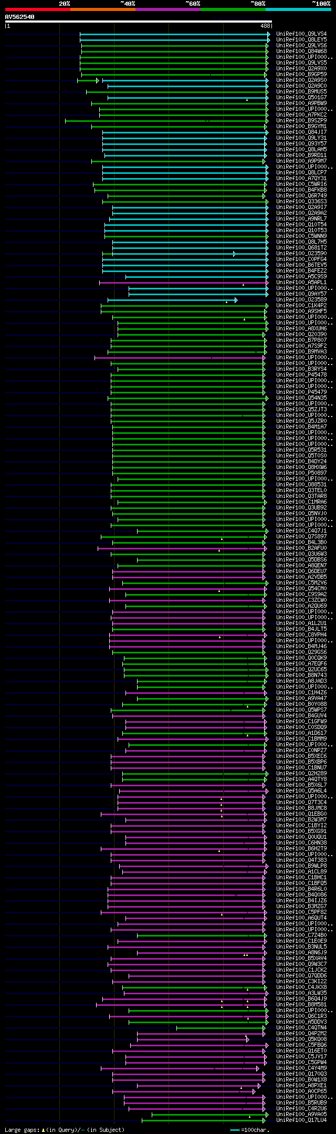Open hit UniRef100_Q84W68
Viewport: 336px width, 1134px height.
click(301, 51)
